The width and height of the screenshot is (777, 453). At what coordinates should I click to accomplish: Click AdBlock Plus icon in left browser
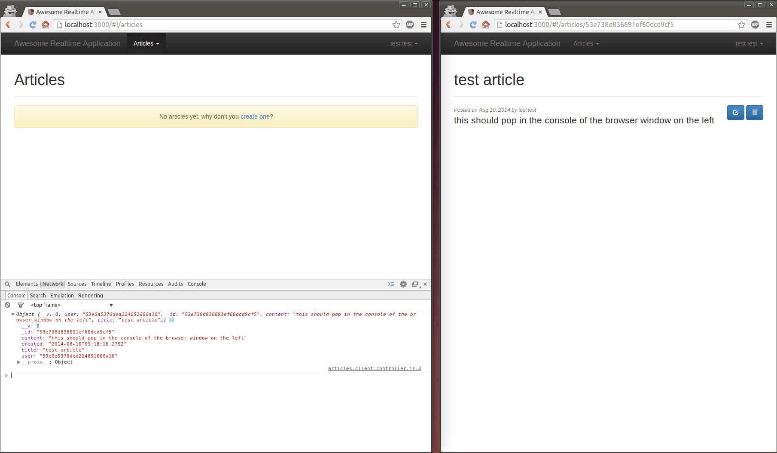[410, 25]
